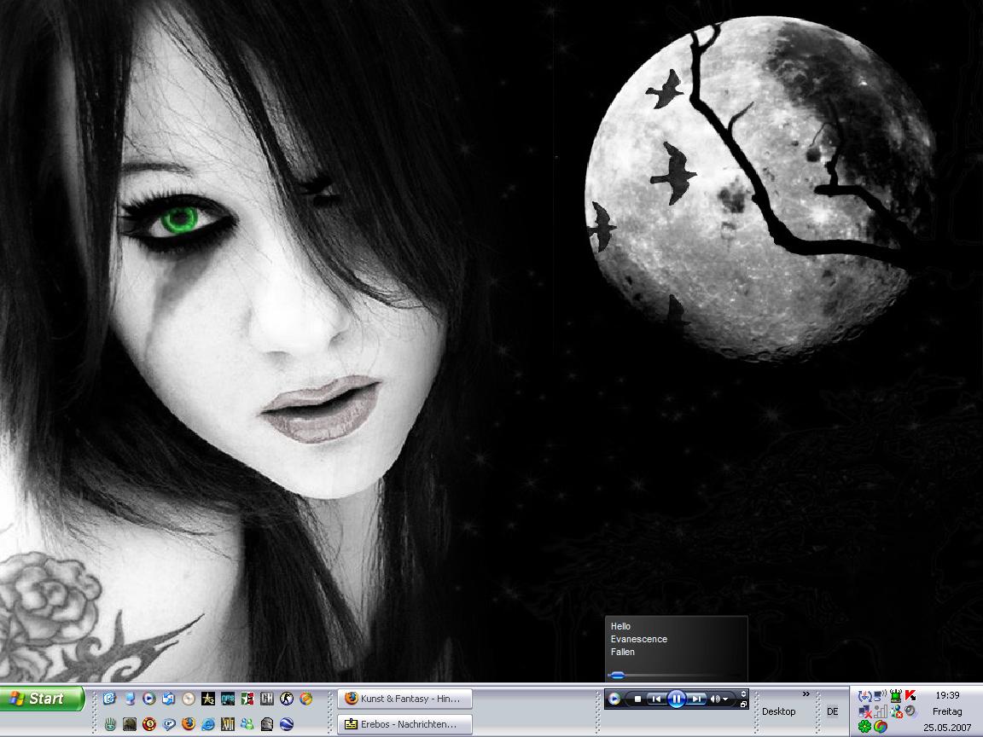Open the DE language bar selector
The image size is (983, 737).
[x=833, y=711]
